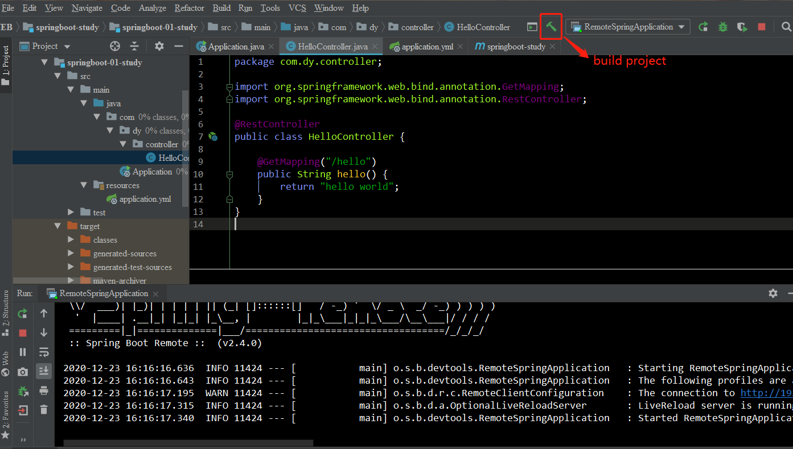Click the console horizontal scrollbar
The image size is (793, 449).
(188, 443)
